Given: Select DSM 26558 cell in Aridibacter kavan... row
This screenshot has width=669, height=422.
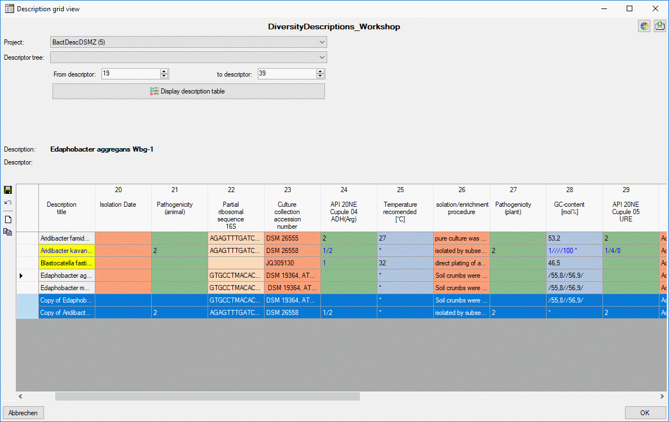Looking at the screenshot, I should click(292, 251).
